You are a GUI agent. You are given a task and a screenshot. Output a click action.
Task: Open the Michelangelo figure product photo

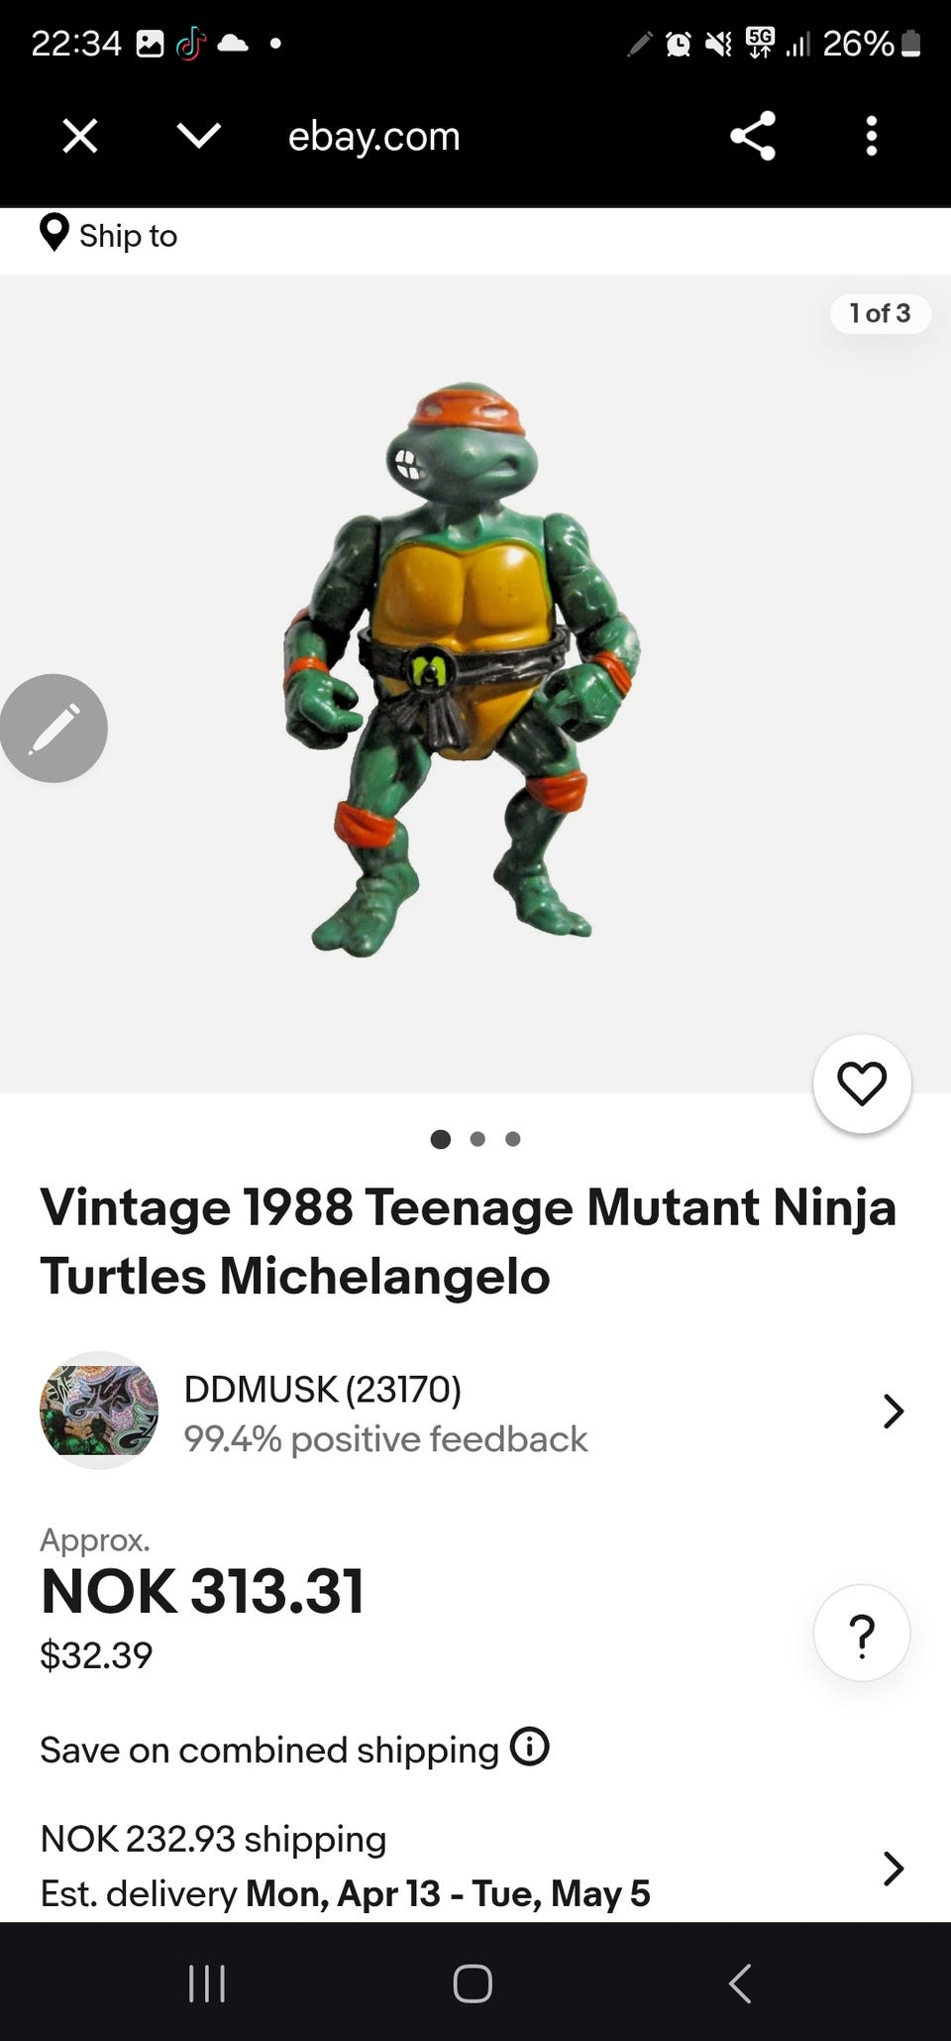pos(461,669)
